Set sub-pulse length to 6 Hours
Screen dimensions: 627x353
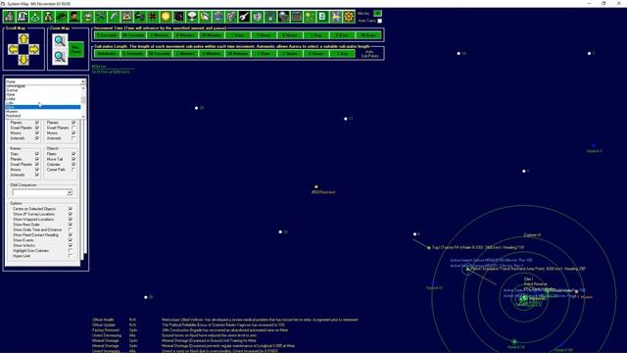315,54
